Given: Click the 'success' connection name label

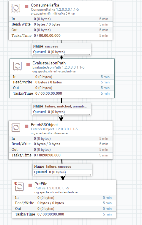Looking at the screenshot, I should coord(51,46).
